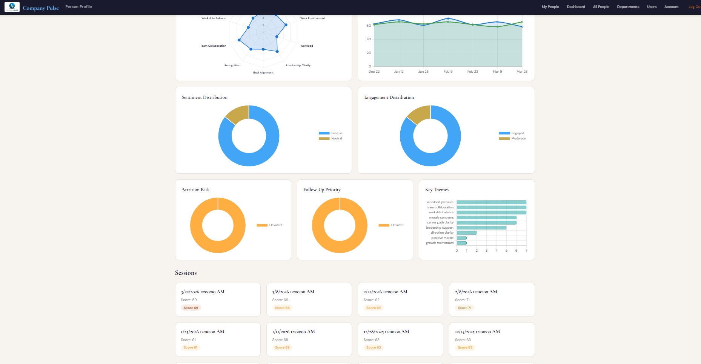Screen dimensions: 701x364
Task: Open the Account settings page
Action: tap(671, 6)
